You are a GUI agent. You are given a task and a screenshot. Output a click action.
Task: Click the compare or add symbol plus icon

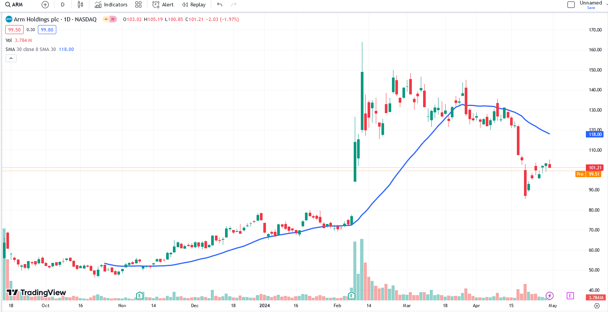(x=45, y=4)
